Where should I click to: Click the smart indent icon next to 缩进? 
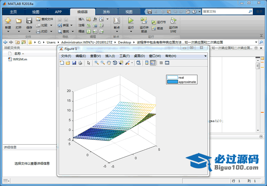[x=89, y=32]
